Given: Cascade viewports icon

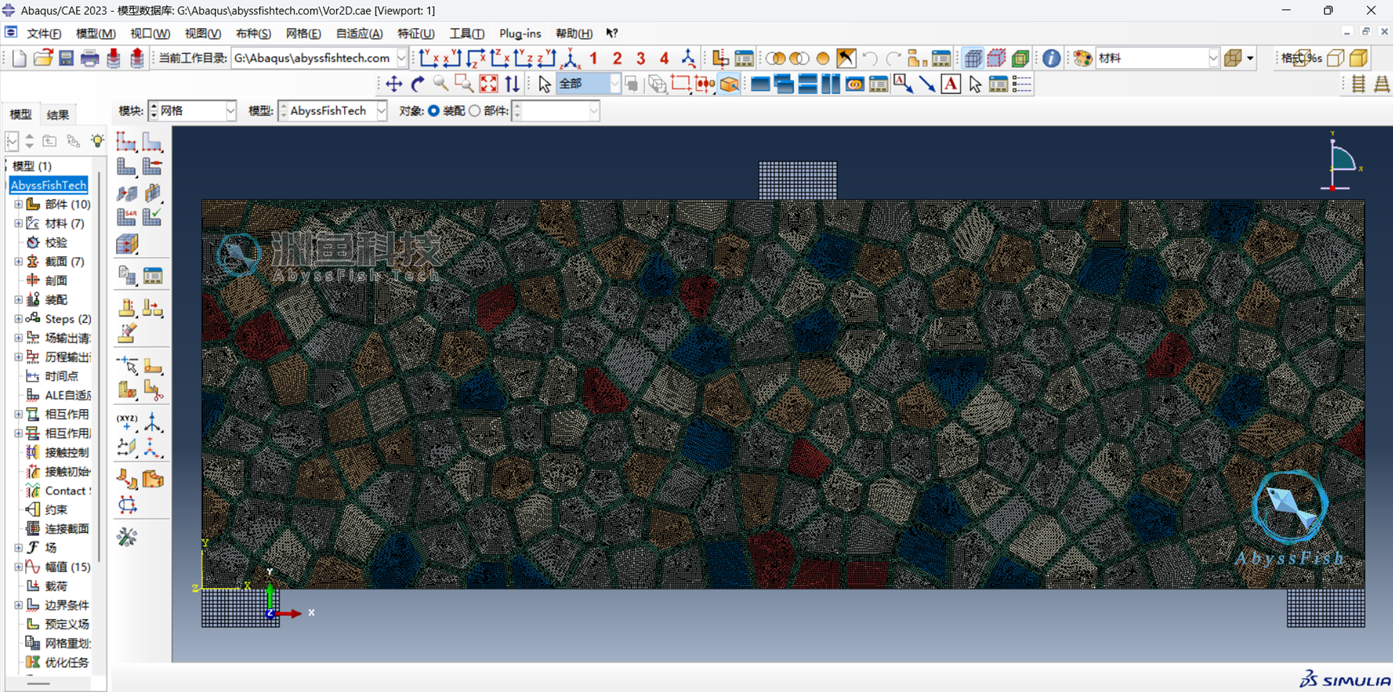Looking at the screenshot, I should pyautogui.click(x=784, y=84).
